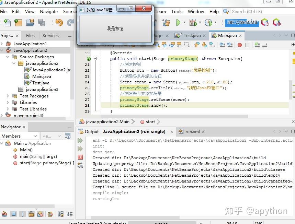Collapse the Source Packages node
The width and height of the screenshot is (295, 224).
click(8, 57)
